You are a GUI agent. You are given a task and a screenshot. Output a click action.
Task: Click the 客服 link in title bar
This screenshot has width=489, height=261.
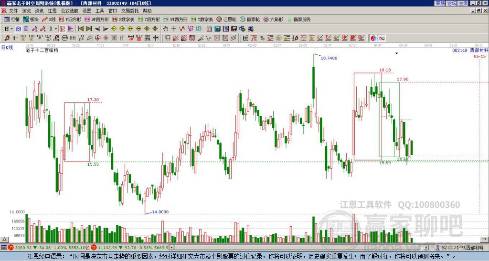point(440,3)
